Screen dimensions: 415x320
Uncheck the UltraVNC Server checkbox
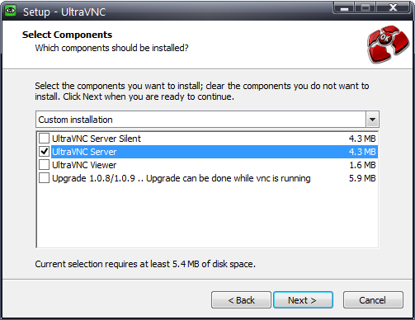pyautogui.click(x=44, y=152)
